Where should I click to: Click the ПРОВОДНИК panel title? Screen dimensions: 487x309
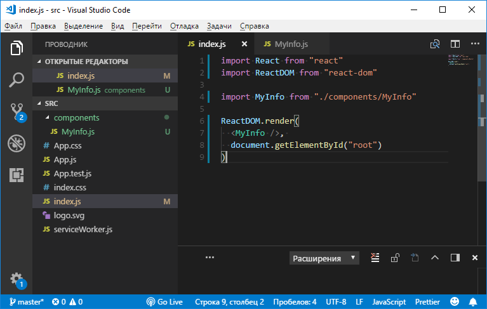[66, 44]
